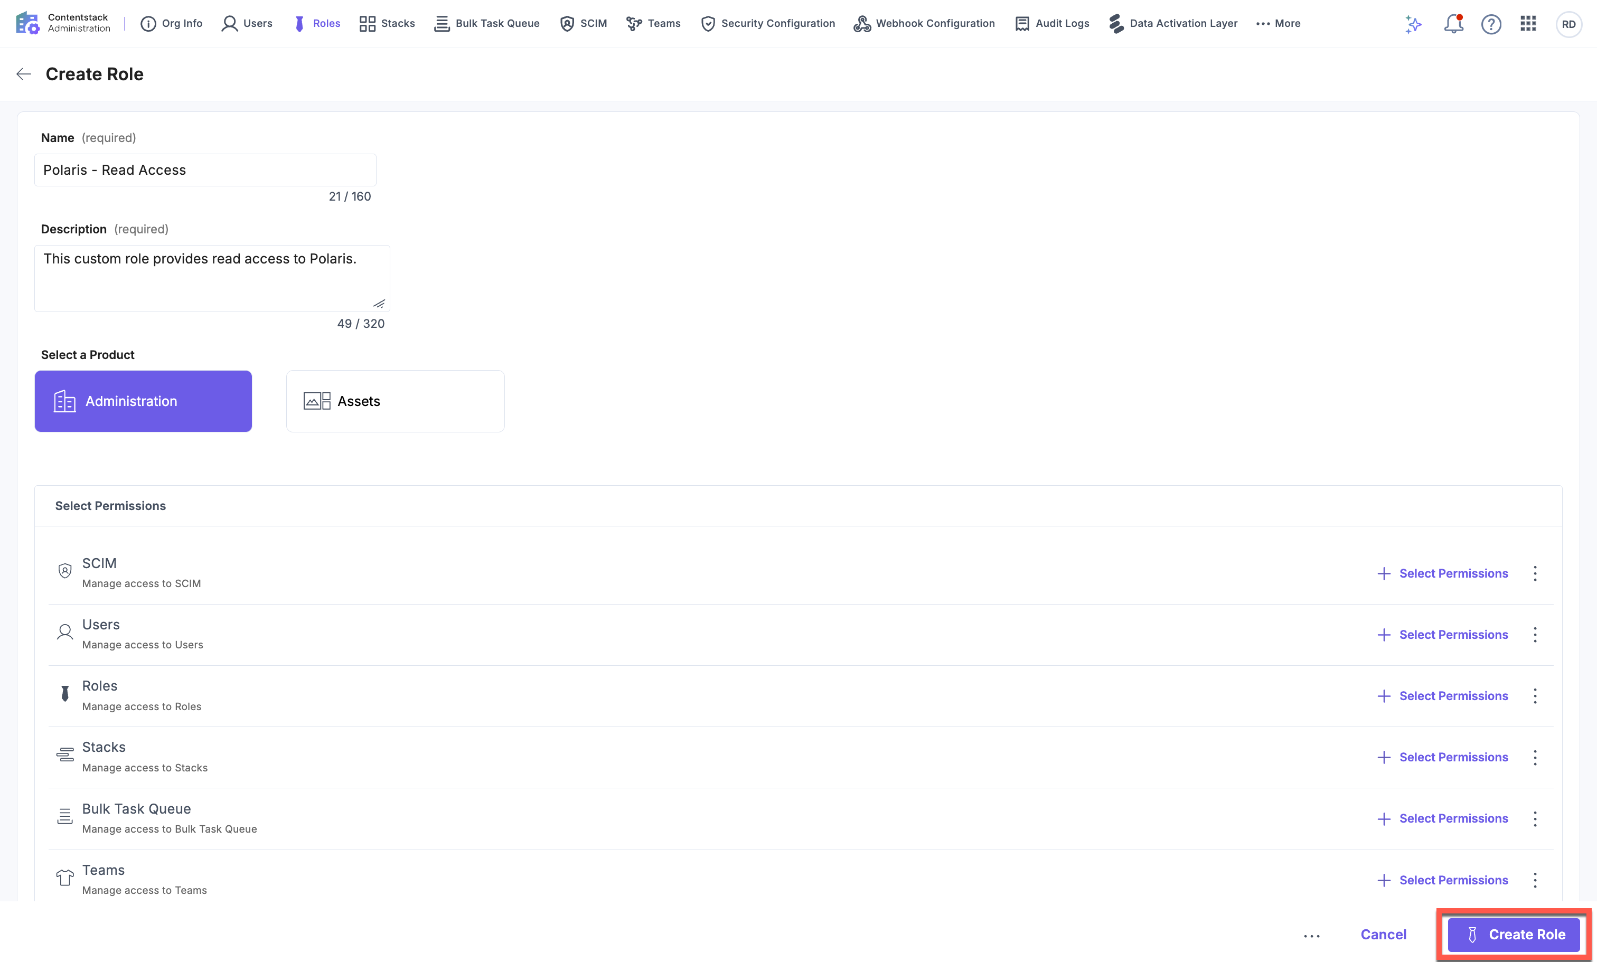Screen dimensions: 1597x962
Task: Click the Name input field
Action: (x=205, y=169)
